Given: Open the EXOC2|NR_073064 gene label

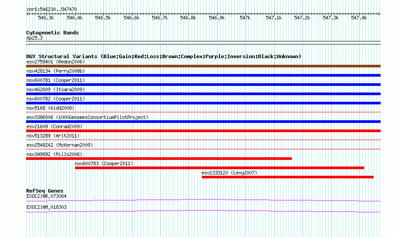Looking at the screenshot, I should click(x=46, y=196).
